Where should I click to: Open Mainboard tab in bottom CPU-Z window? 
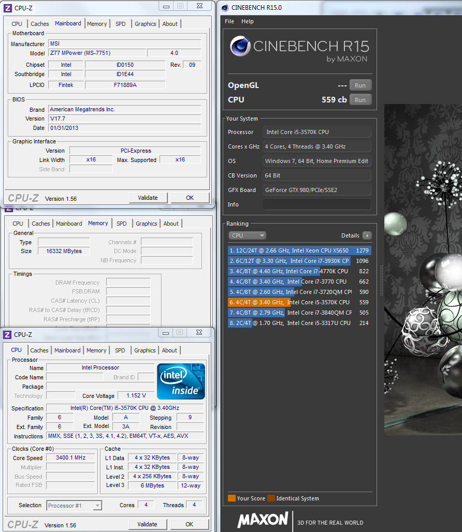click(67, 350)
